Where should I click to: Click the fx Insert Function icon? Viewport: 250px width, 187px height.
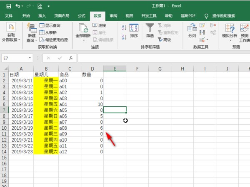(x=71, y=58)
